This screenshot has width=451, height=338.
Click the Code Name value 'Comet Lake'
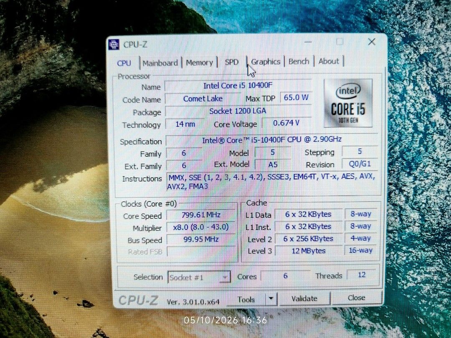pos(203,98)
